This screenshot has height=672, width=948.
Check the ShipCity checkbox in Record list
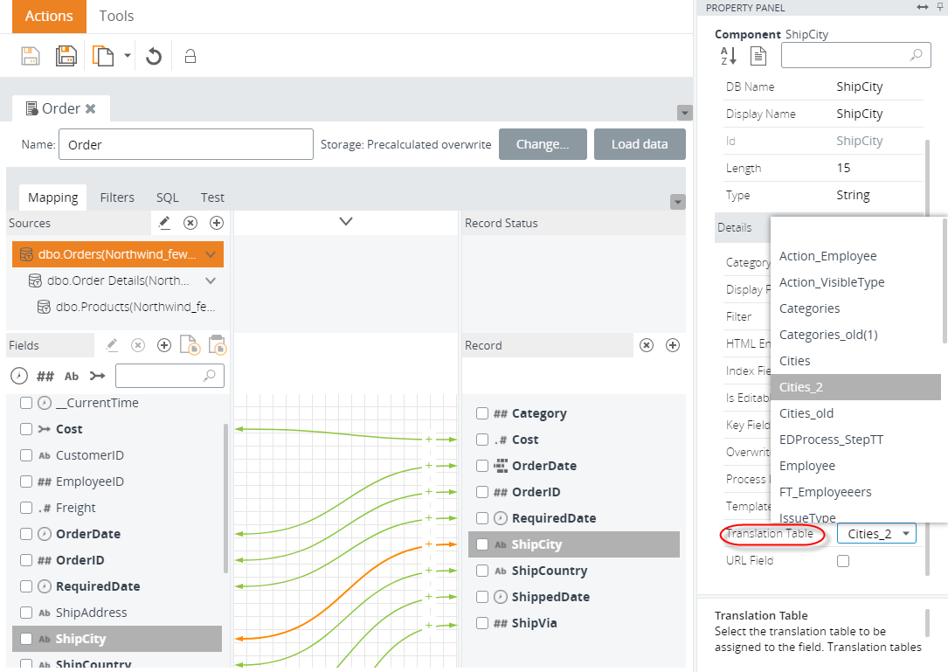(x=481, y=544)
